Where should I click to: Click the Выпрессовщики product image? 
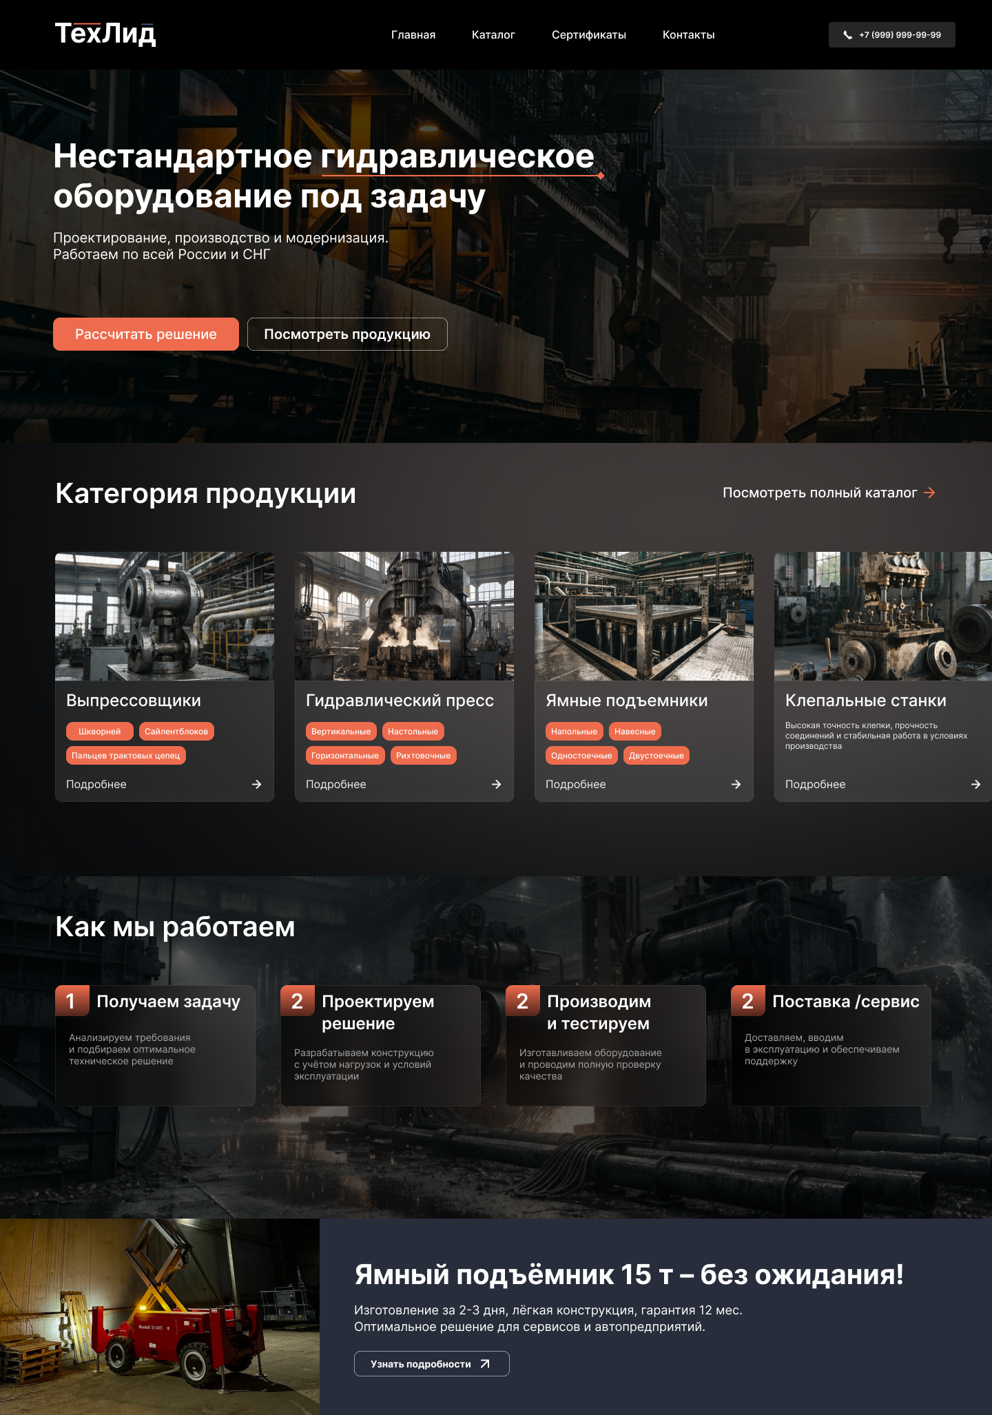165,616
